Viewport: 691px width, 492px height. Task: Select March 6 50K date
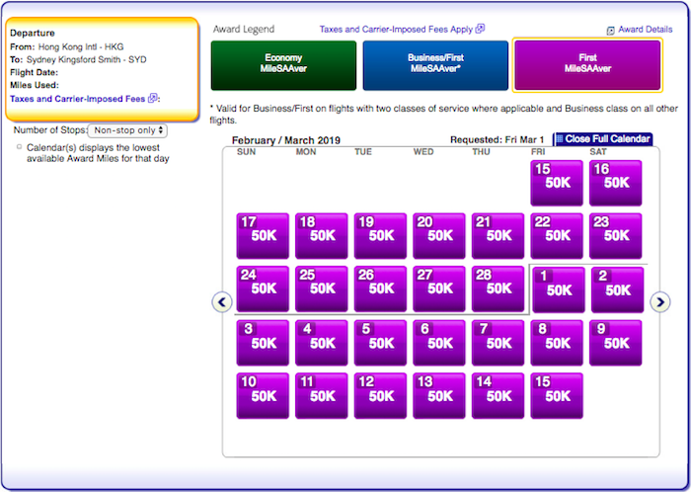439,343
